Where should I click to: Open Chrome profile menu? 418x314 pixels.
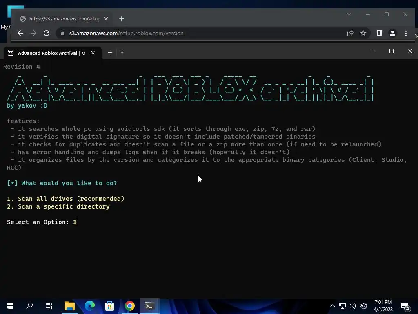click(392, 33)
